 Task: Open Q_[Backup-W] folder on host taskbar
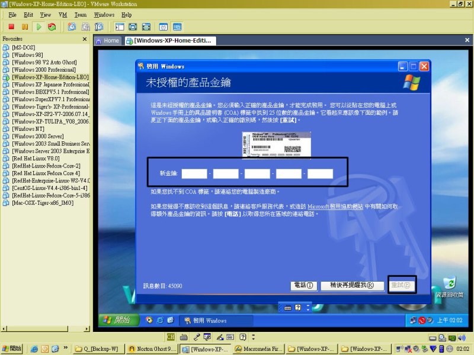point(99,349)
